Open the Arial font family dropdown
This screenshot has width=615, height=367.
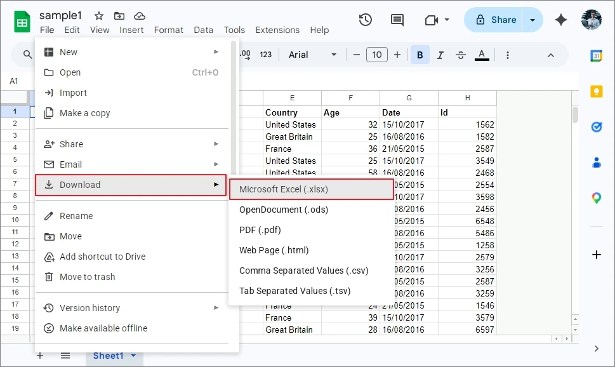313,55
